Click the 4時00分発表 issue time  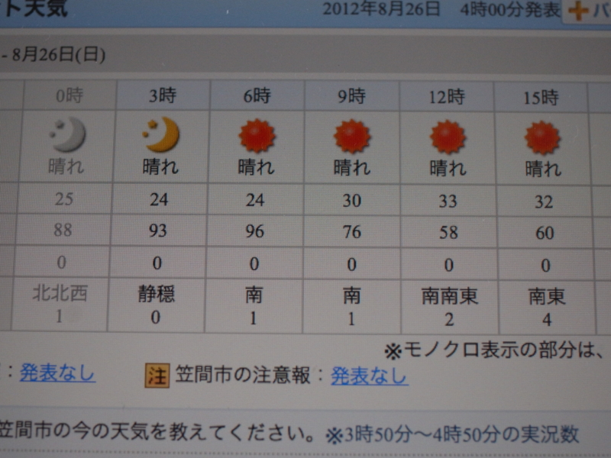click(x=510, y=10)
